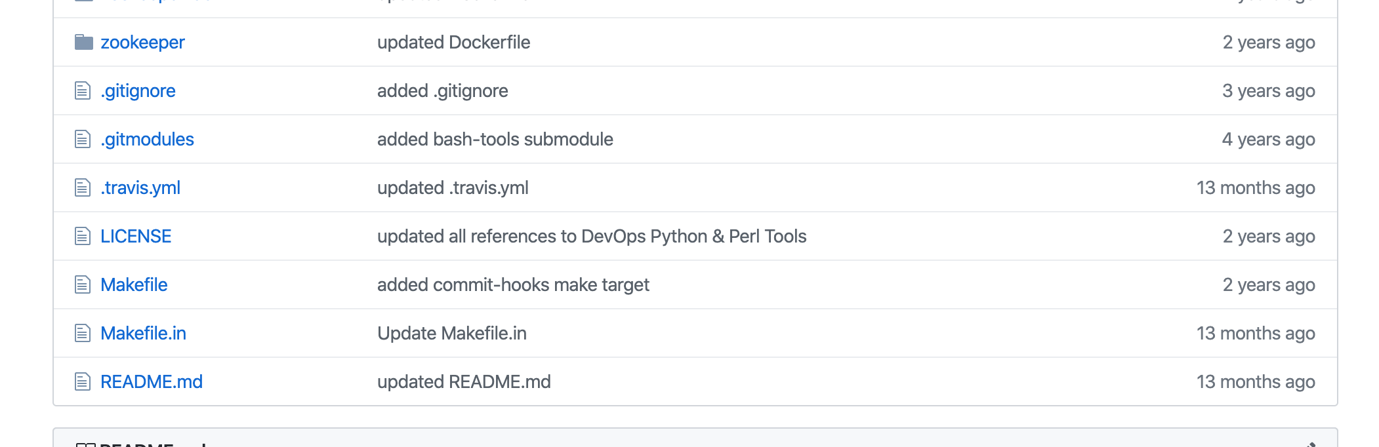Click the 'updated Dockerfile' commit message

[x=454, y=42]
